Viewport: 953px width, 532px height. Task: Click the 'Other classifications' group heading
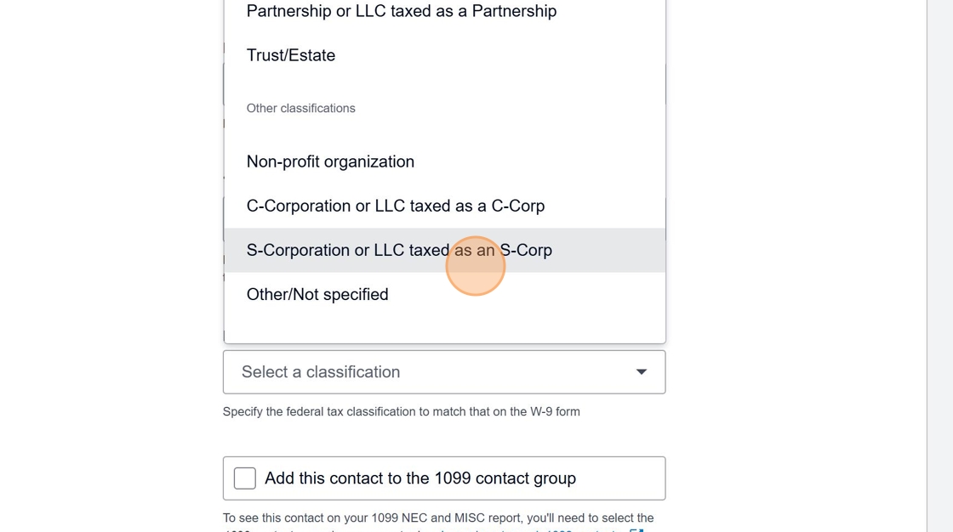tap(301, 109)
